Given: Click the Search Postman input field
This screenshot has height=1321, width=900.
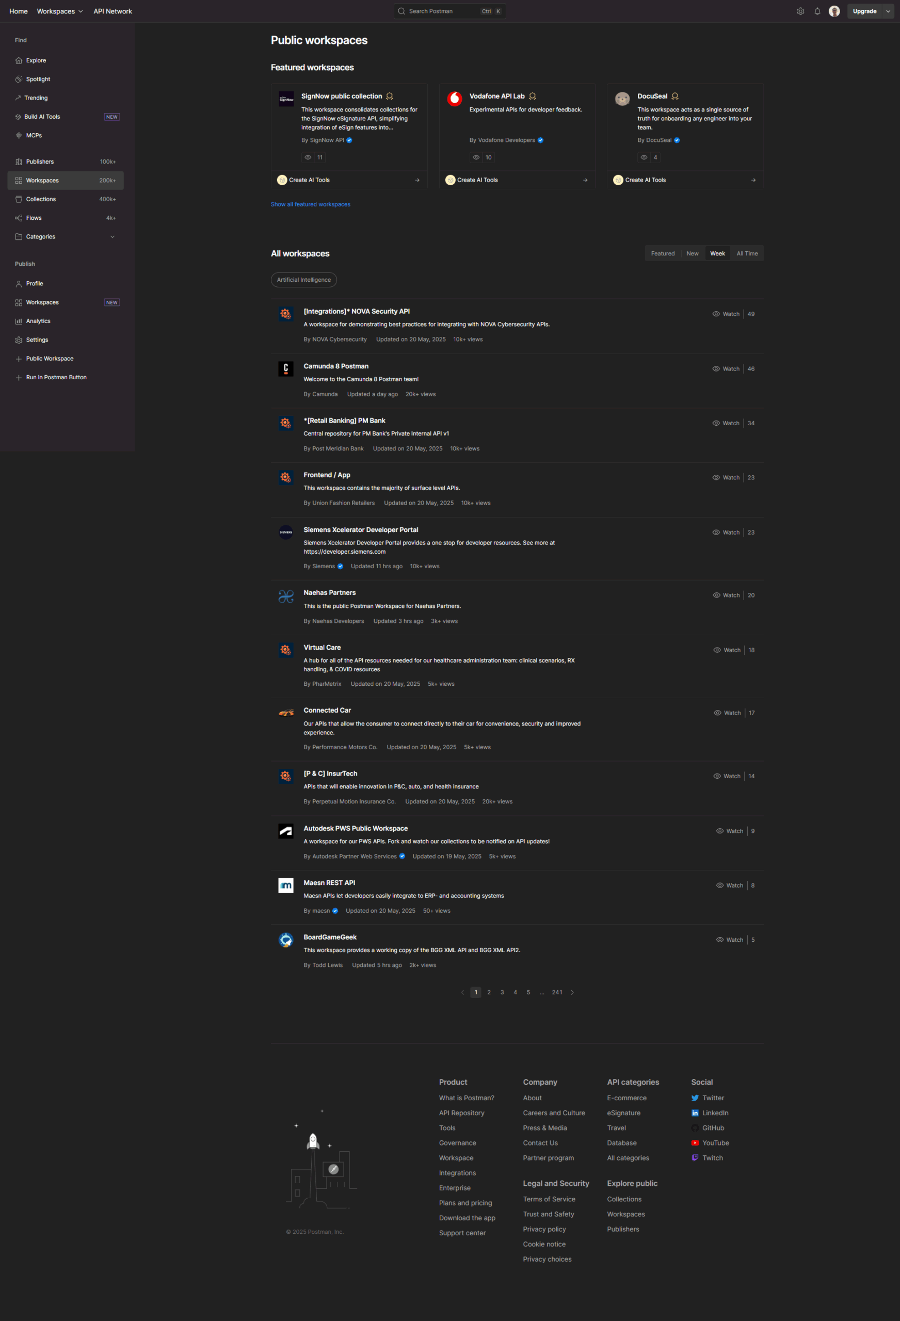Looking at the screenshot, I should point(449,11).
